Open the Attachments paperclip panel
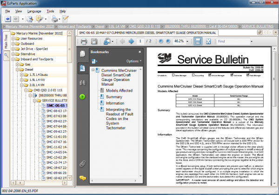 click(82, 163)
